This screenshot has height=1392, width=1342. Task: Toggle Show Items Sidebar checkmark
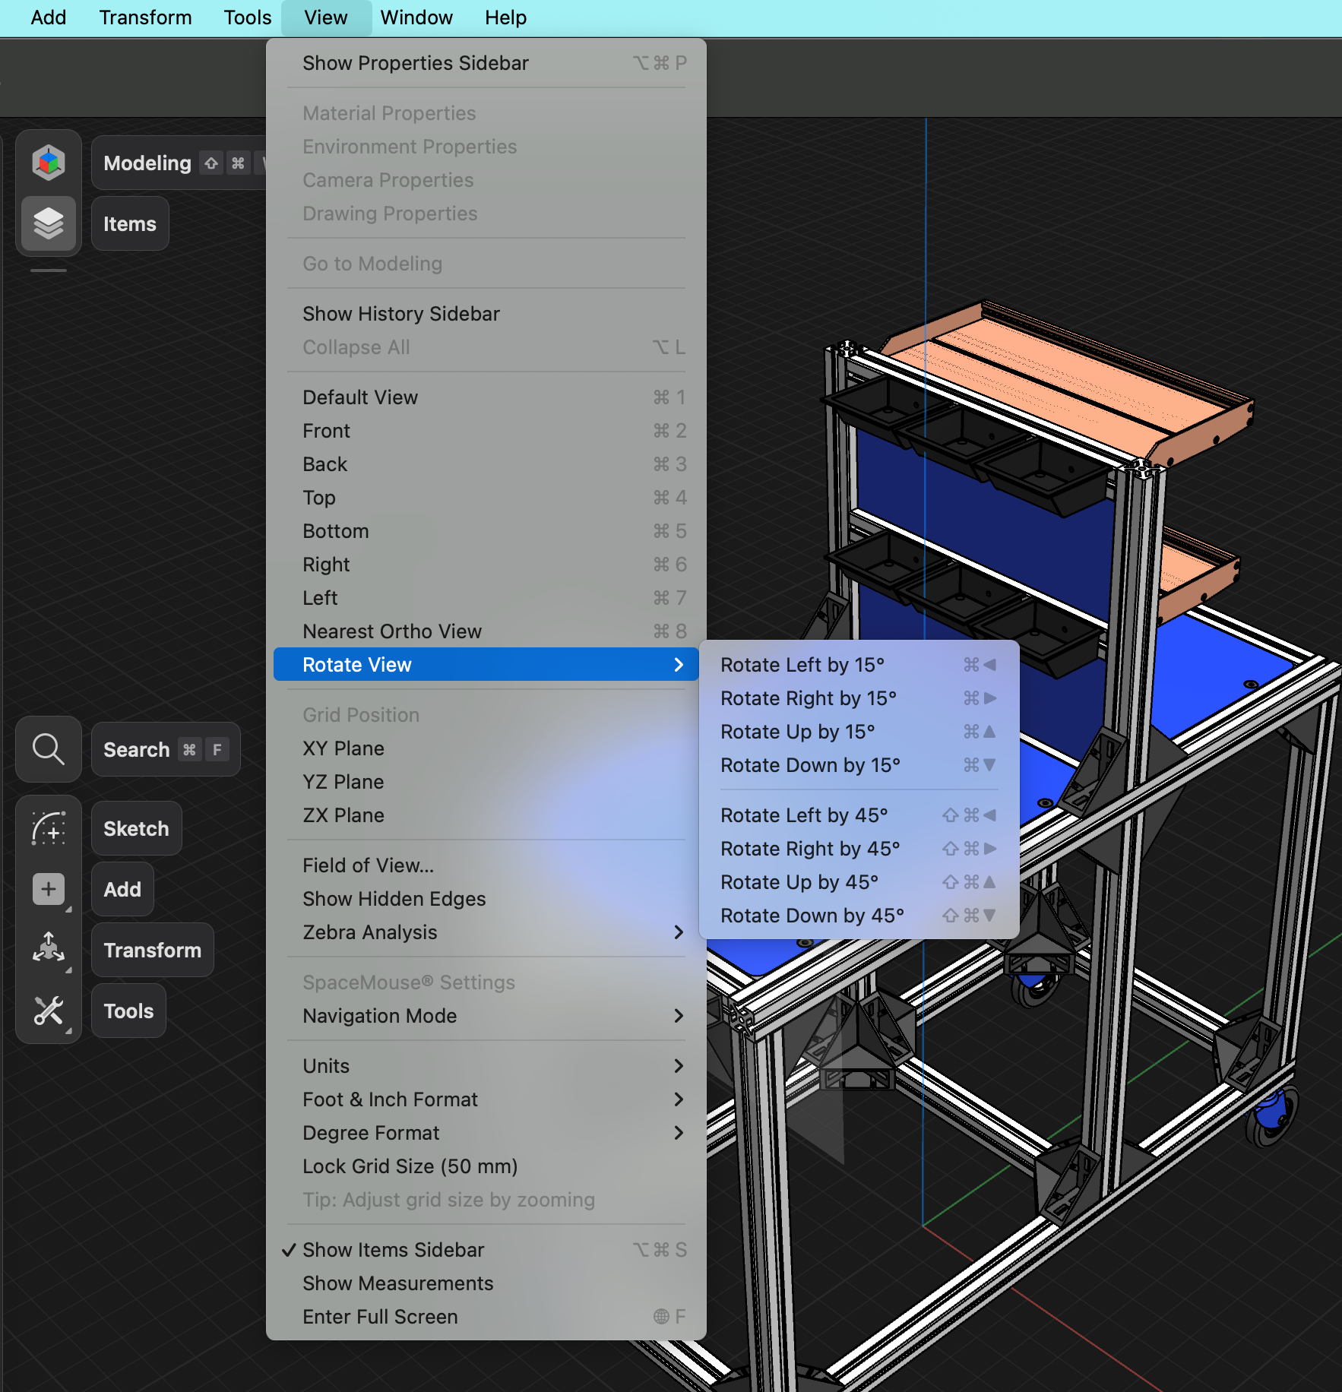tap(486, 1250)
